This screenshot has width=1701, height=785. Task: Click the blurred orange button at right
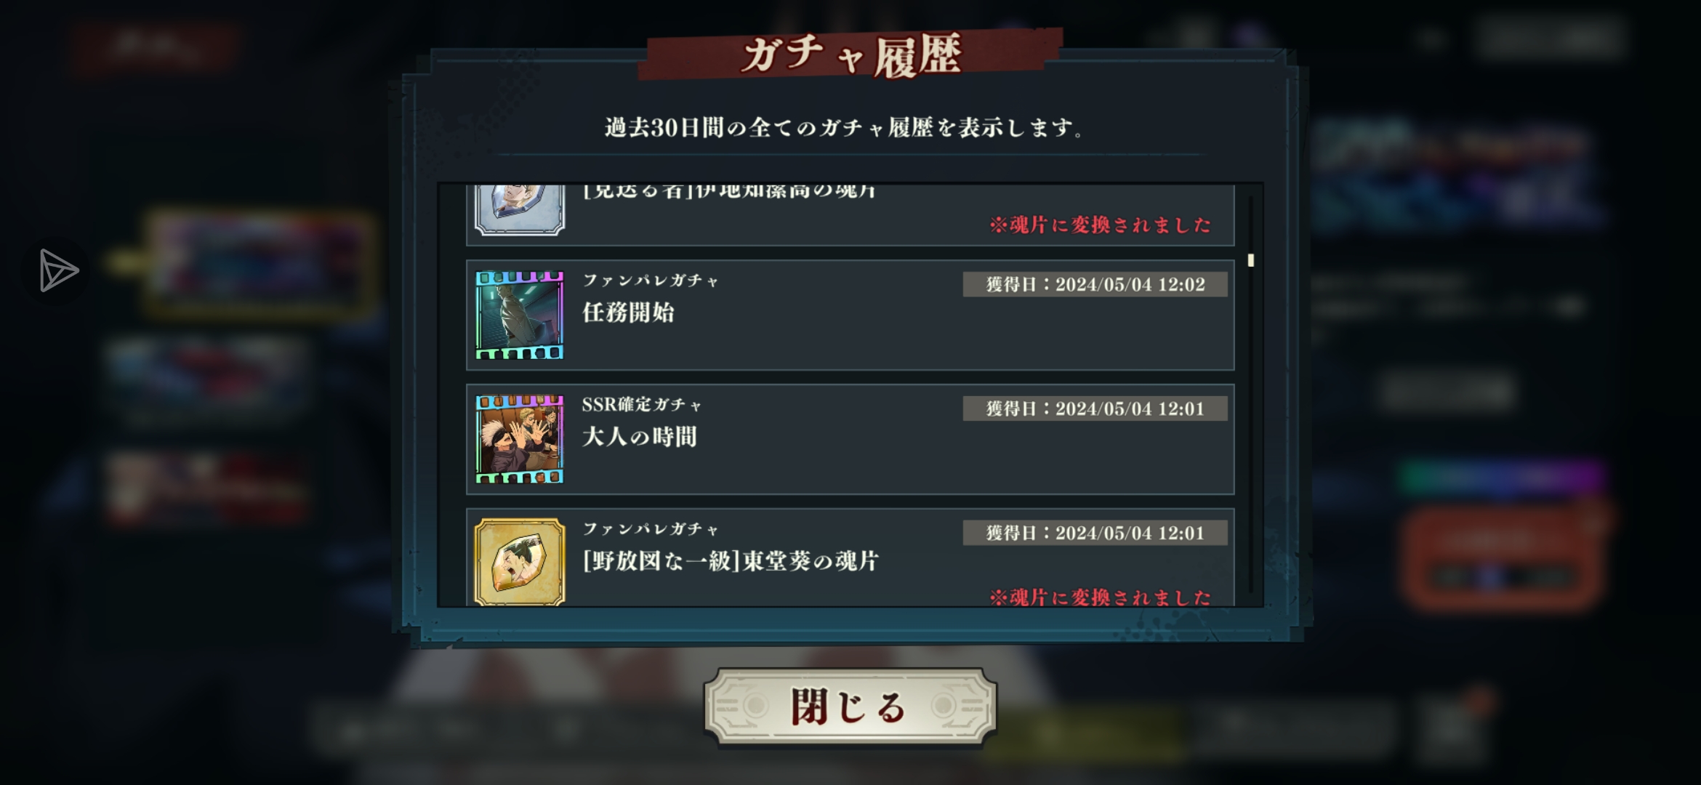click(x=1505, y=557)
